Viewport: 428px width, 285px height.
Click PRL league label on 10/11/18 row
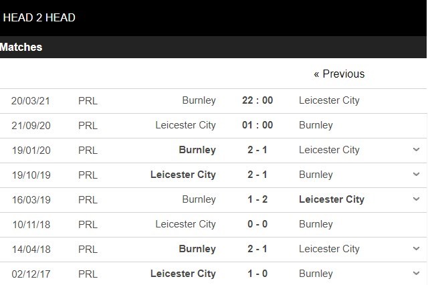click(x=88, y=224)
